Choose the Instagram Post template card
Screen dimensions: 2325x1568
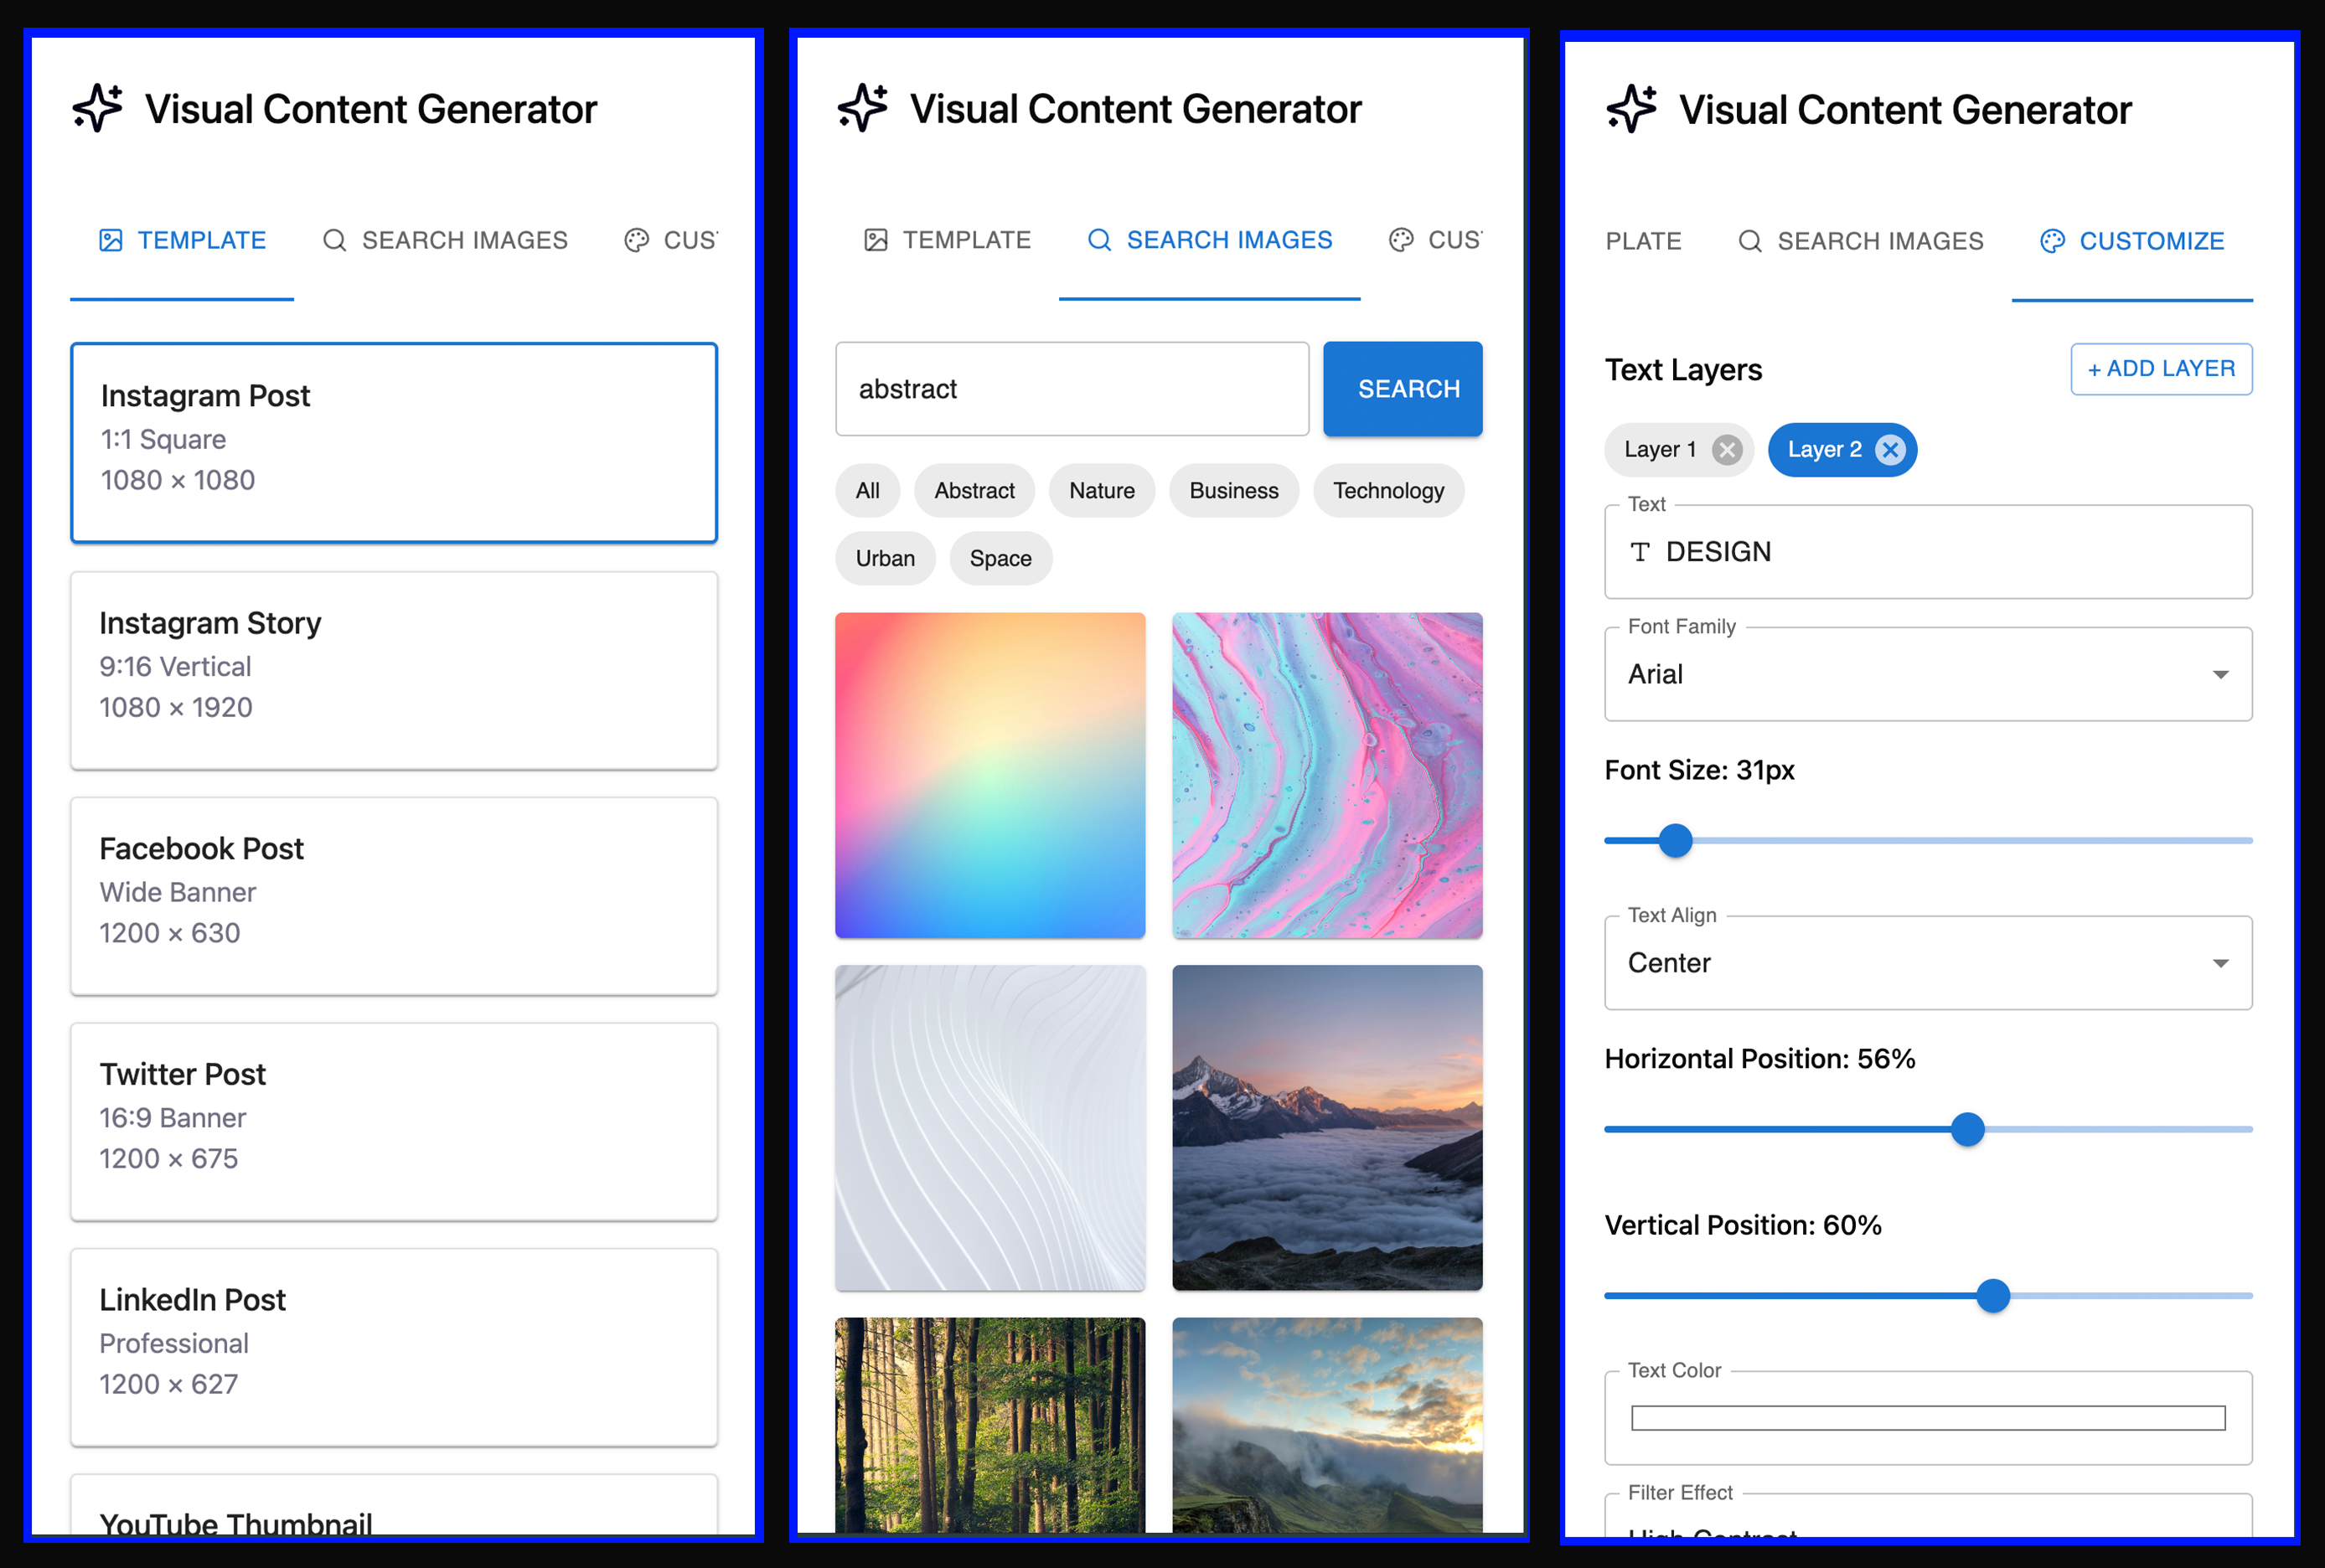[394, 443]
